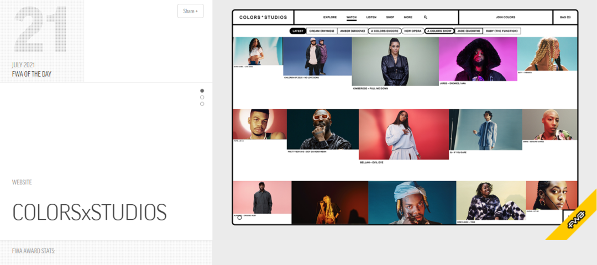
Task: Select the first slide indicator dot
Action: pos(202,91)
